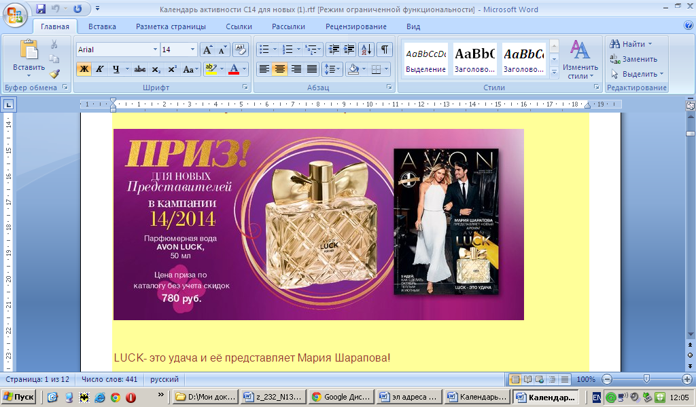Open the Arial font name dropdown

(155, 50)
